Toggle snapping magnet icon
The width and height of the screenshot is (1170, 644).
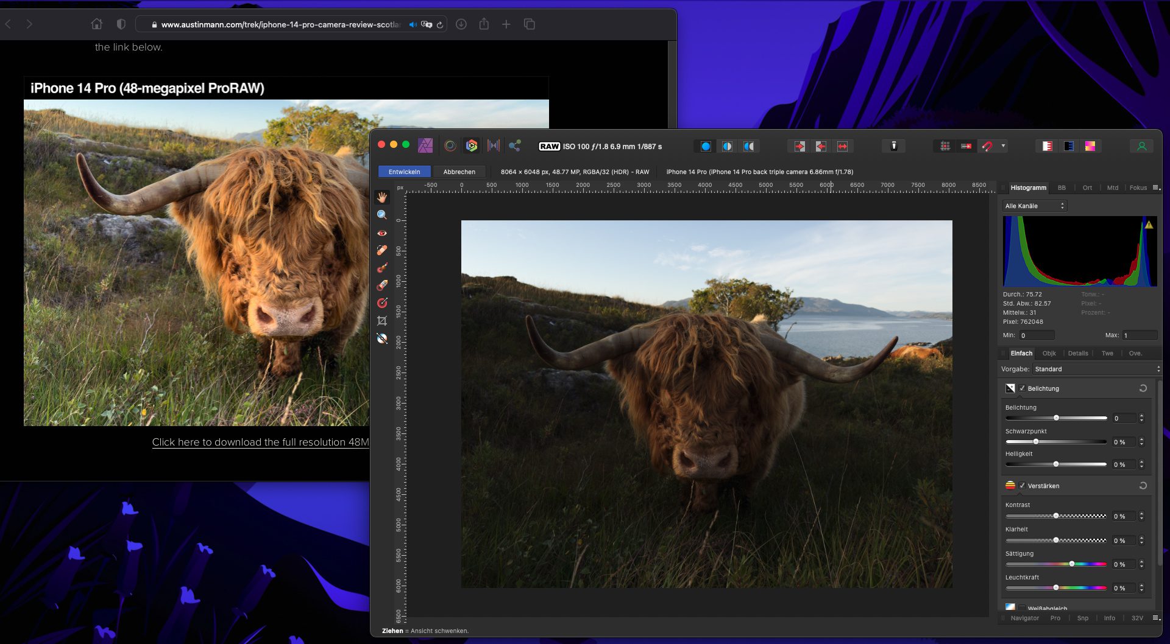[x=987, y=146]
